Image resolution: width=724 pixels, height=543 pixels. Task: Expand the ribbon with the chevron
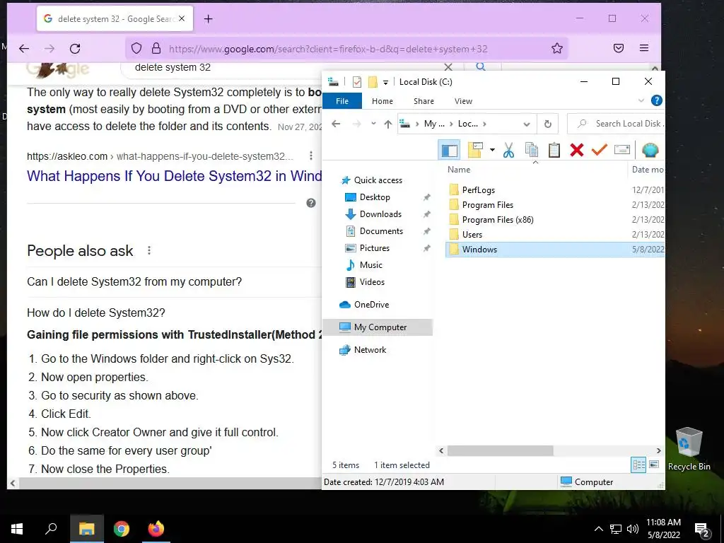click(x=641, y=100)
